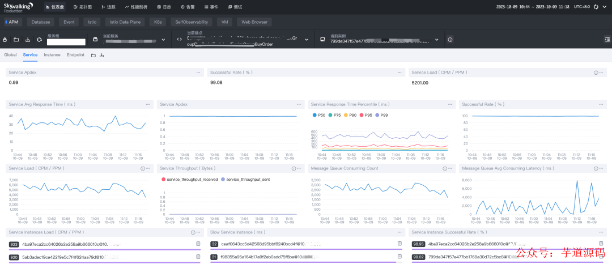Switch to the Endpoint tab
This screenshot has width=612, height=264.
(x=75, y=55)
